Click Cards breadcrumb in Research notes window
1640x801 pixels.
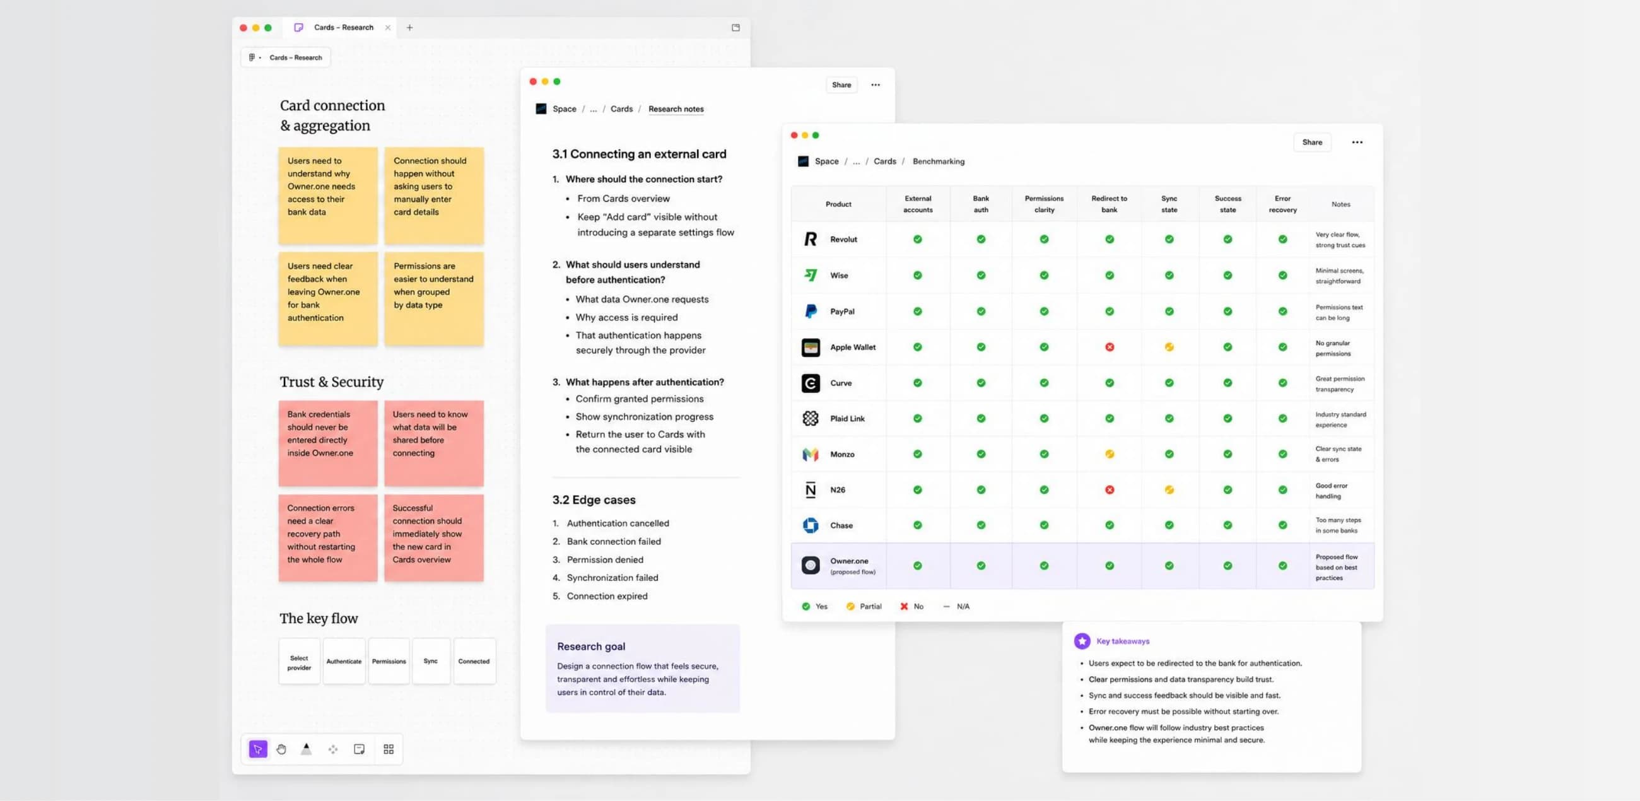621,109
